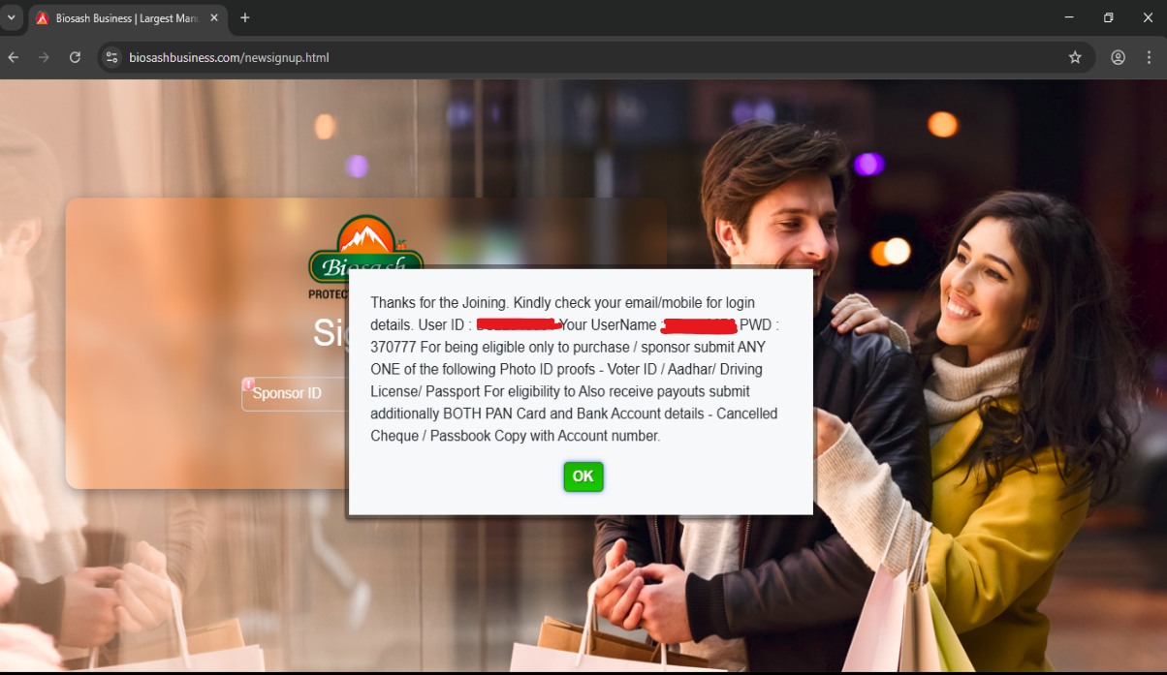Click the green OK button in dialog

point(583,476)
